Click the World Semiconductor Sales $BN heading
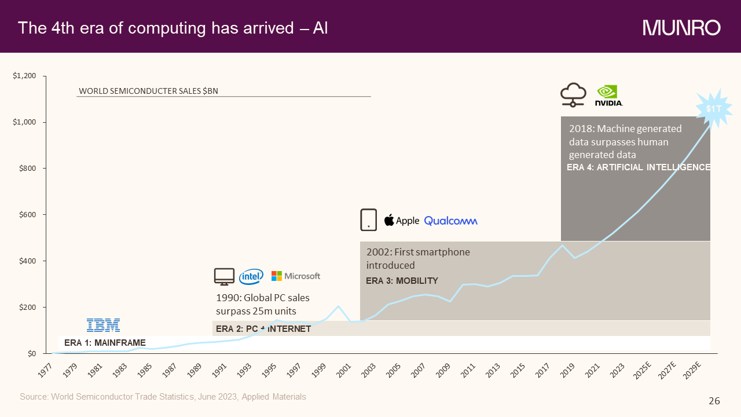 (148, 91)
